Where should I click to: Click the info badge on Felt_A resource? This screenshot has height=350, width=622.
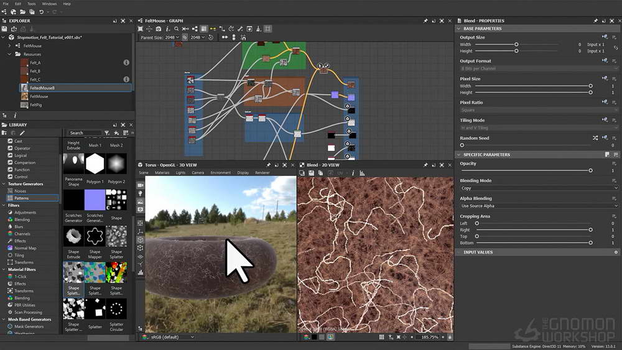click(x=126, y=63)
